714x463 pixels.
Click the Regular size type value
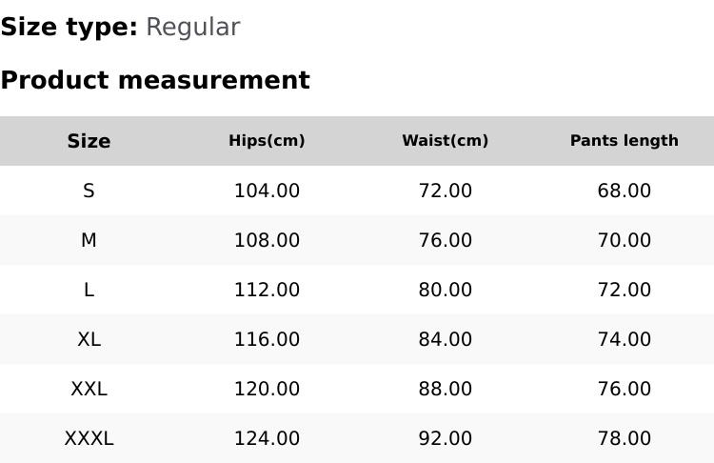coord(192,27)
